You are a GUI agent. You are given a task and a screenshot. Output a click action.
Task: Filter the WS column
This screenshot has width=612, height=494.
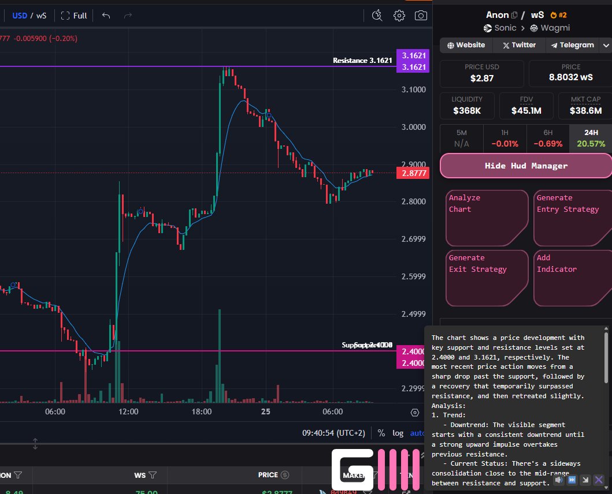coord(153,475)
